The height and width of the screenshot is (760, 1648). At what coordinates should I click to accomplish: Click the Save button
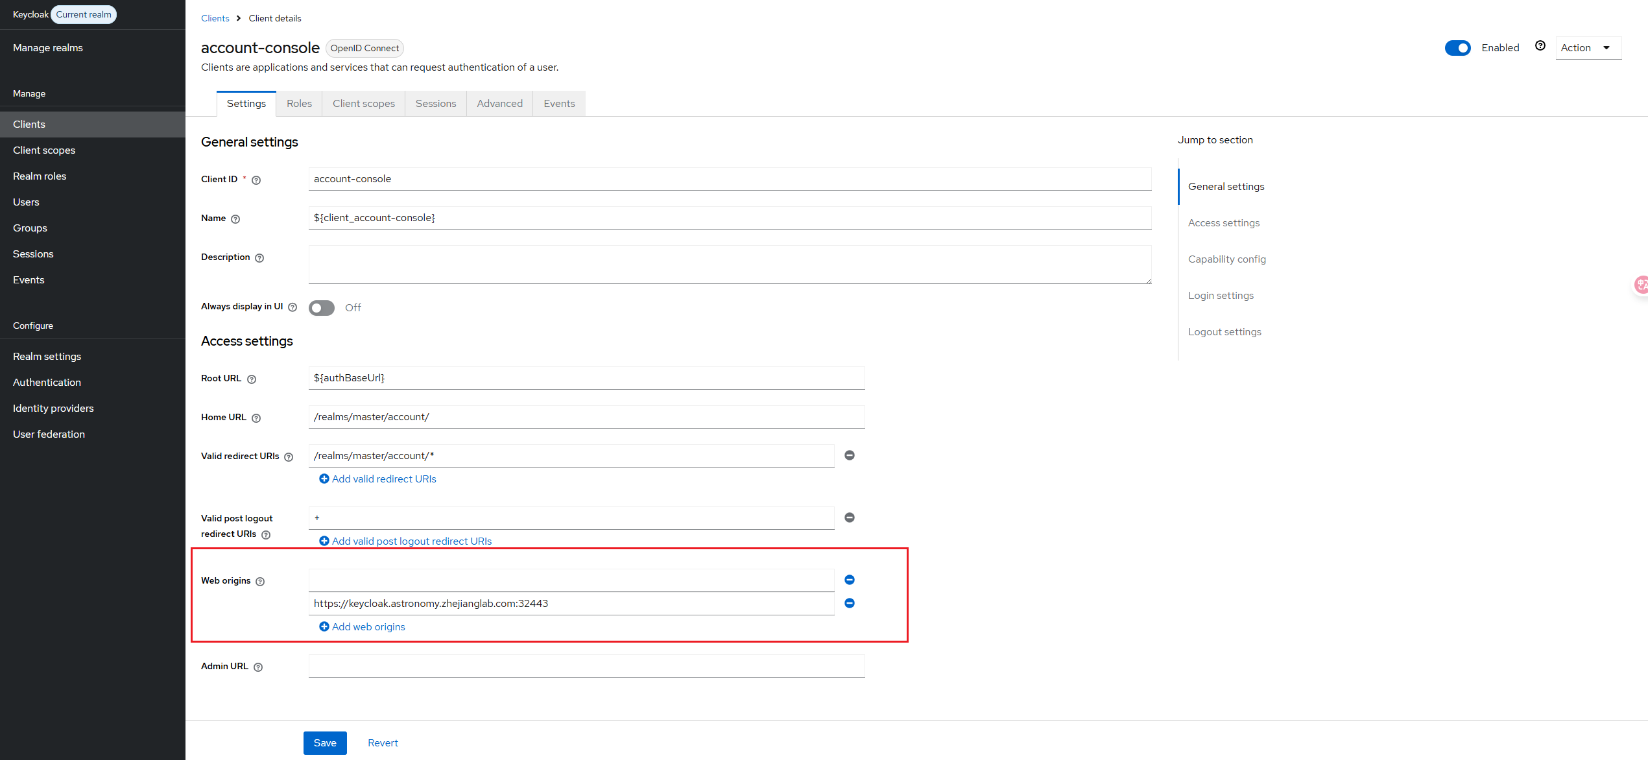pos(325,743)
